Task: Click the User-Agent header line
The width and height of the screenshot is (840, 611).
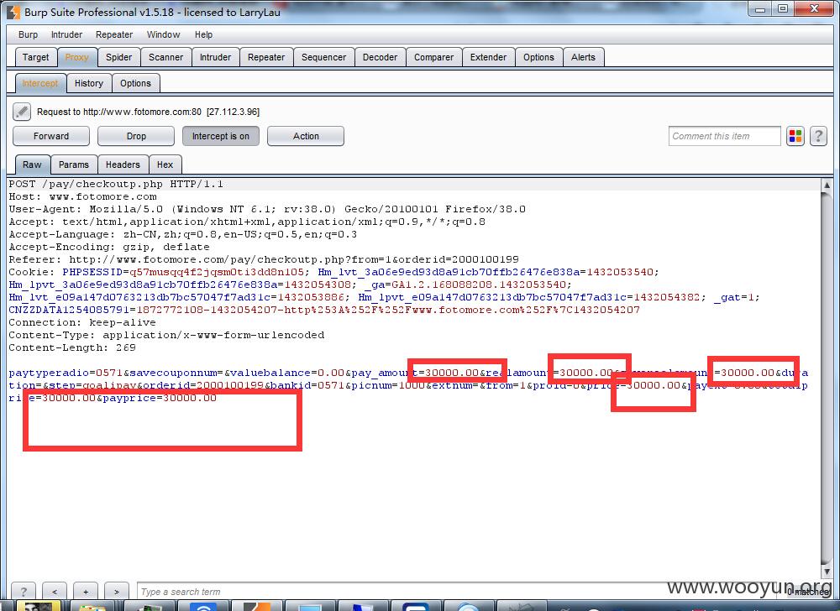Action: (x=267, y=209)
